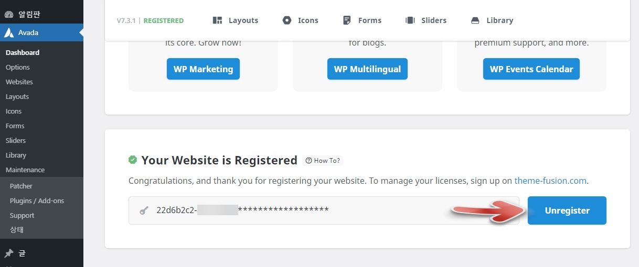Click the WP Events Calendar button
This screenshot has height=267, width=639.
pyautogui.click(x=531, y=69)
